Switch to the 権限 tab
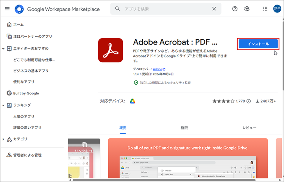This screenshot has width=284, height=182. coord(184,128)
